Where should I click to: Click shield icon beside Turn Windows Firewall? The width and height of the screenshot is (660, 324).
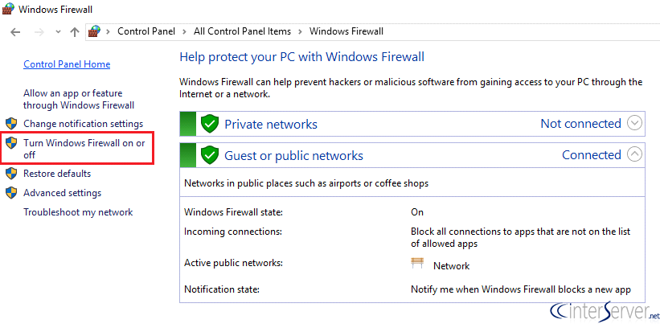pyautogui.click(x=11, y=142)
